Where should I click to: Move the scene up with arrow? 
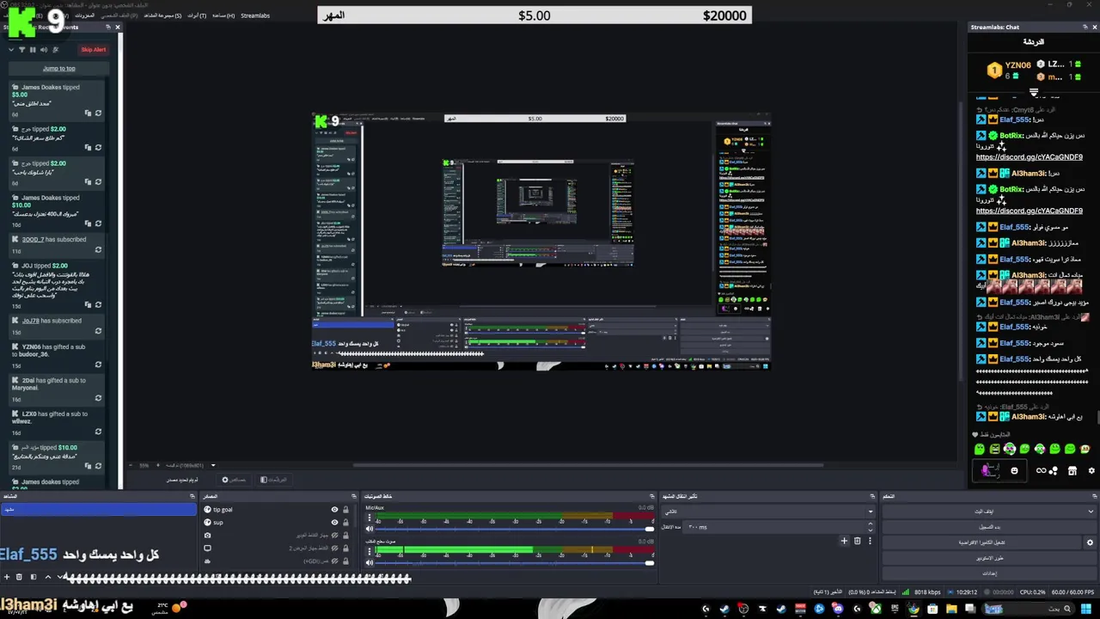tap(48, 577)
